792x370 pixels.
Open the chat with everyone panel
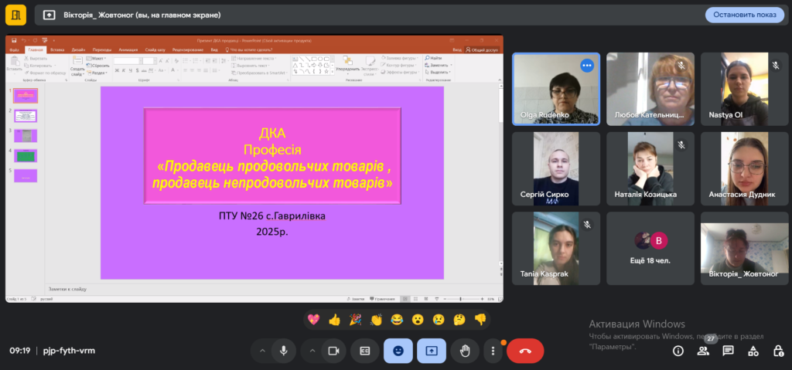pyautogui.click(x=728, y=351)
